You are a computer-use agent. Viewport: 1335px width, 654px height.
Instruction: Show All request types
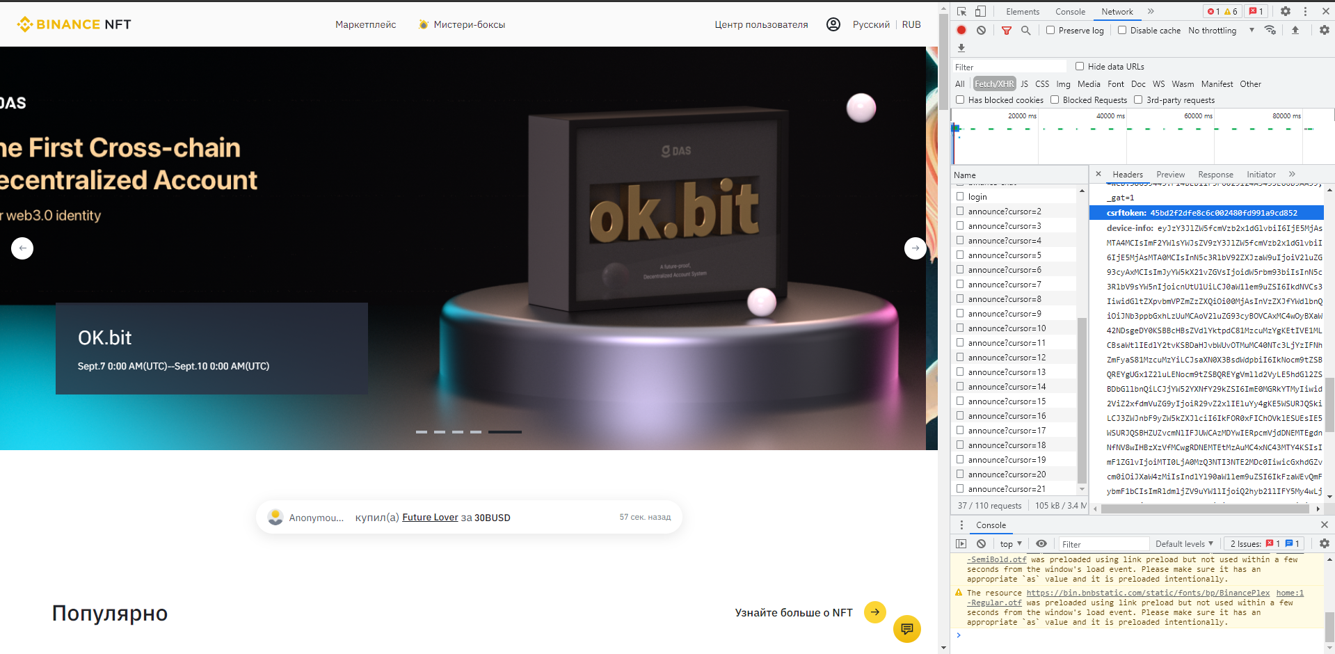coord(960,83)
